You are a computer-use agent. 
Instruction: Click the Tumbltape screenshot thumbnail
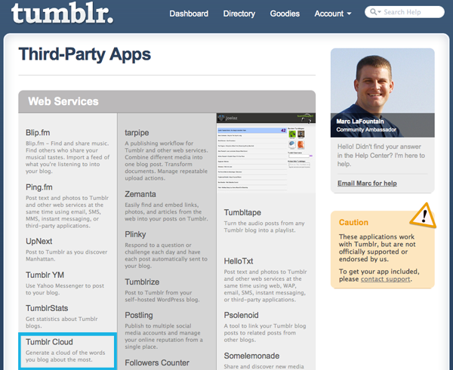(266, 153)
